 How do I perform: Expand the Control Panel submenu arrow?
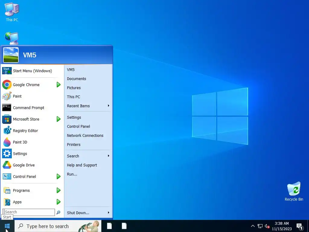(59, 176)
